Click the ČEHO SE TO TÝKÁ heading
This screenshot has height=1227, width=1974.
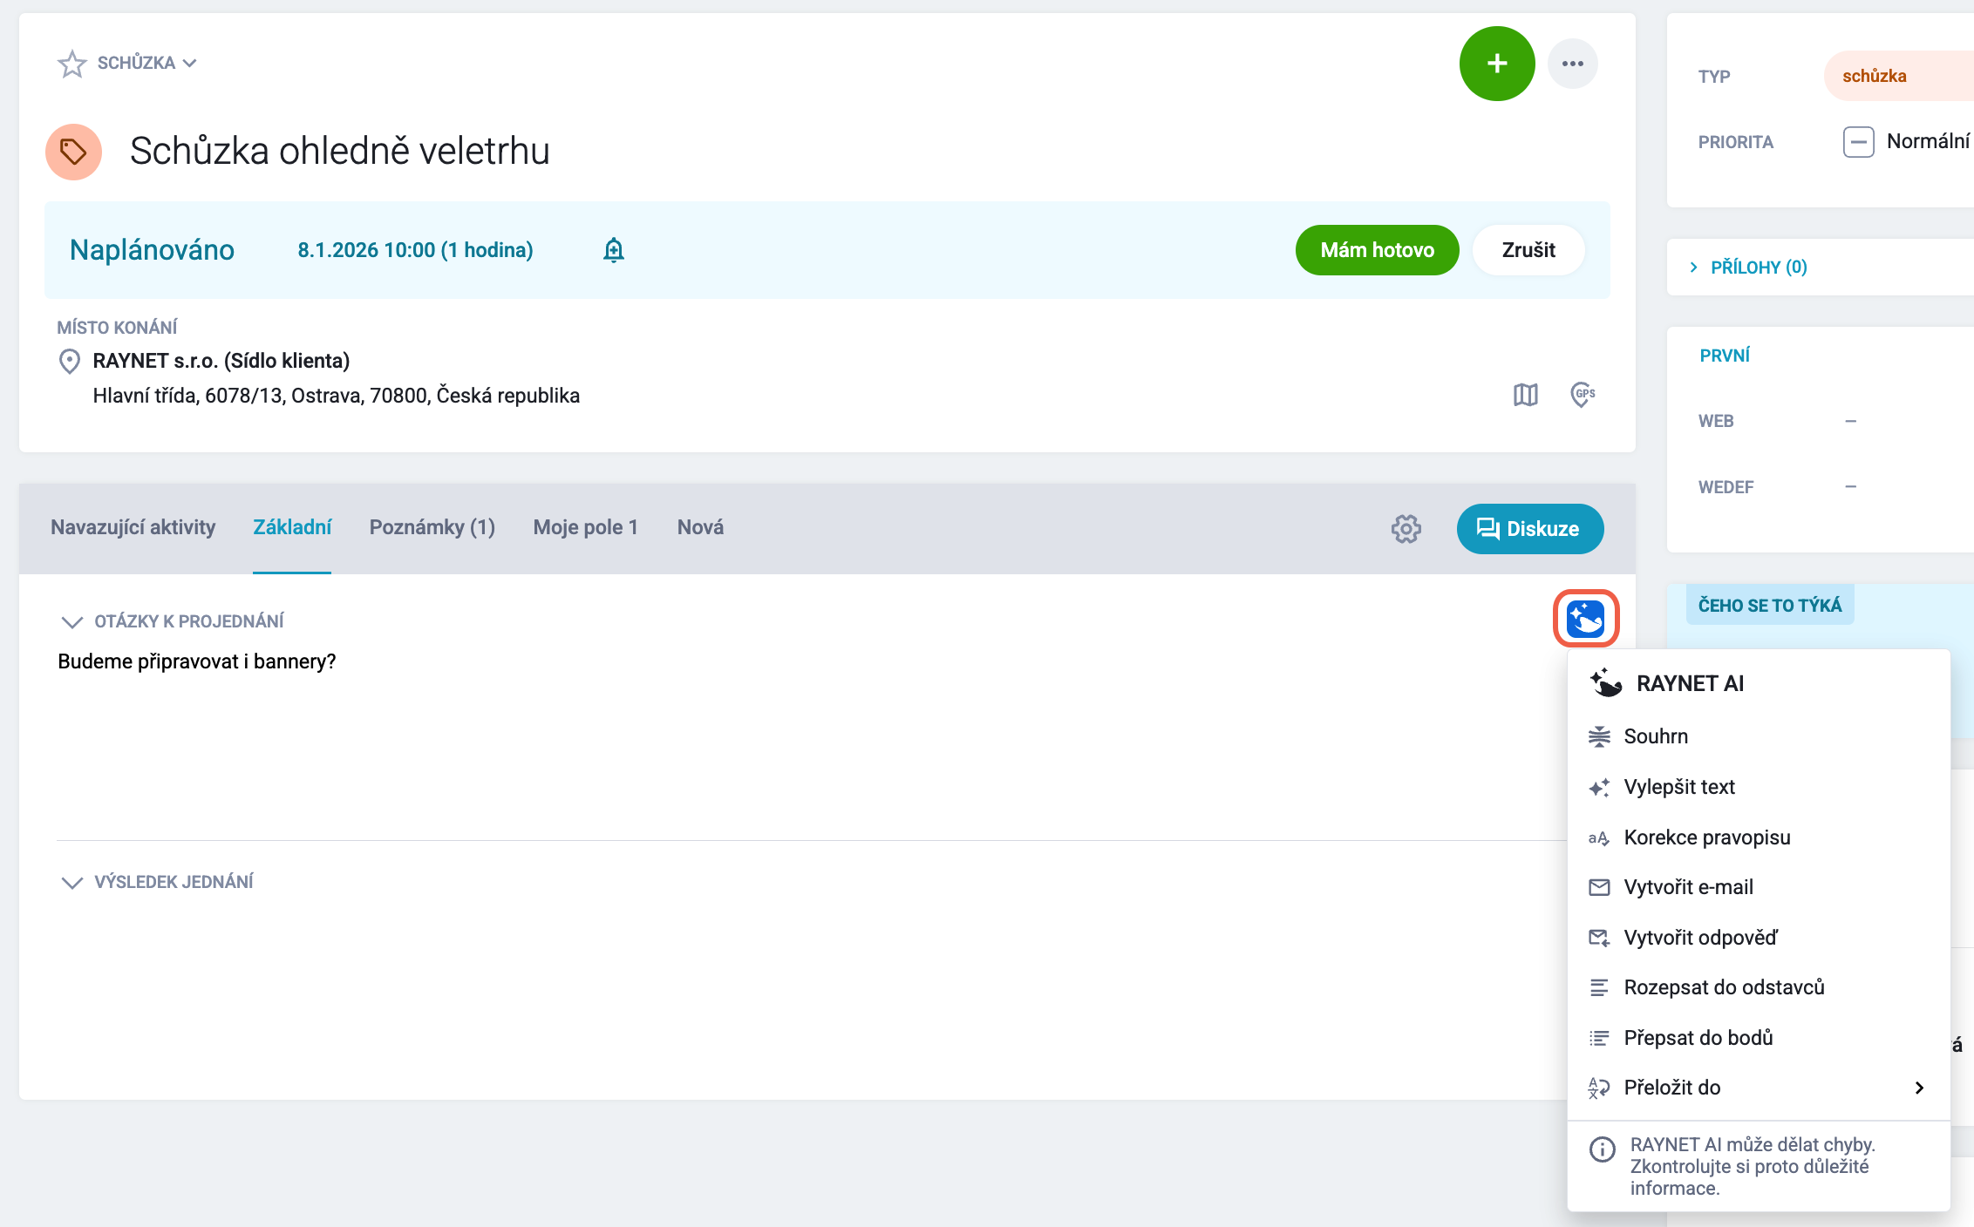point(1770,606)
